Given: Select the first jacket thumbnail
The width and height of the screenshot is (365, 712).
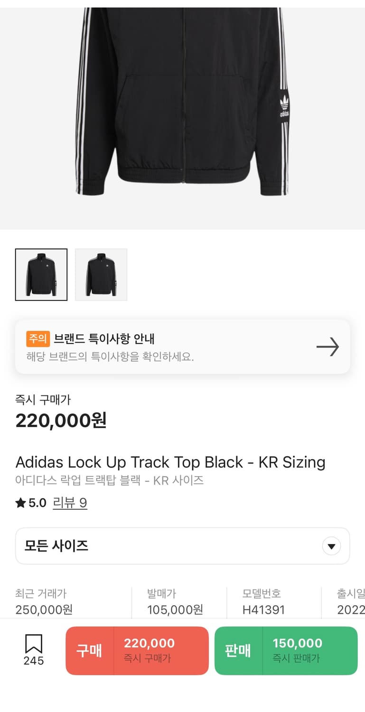Looking at the screenshot, I should [x=41, y=275].
